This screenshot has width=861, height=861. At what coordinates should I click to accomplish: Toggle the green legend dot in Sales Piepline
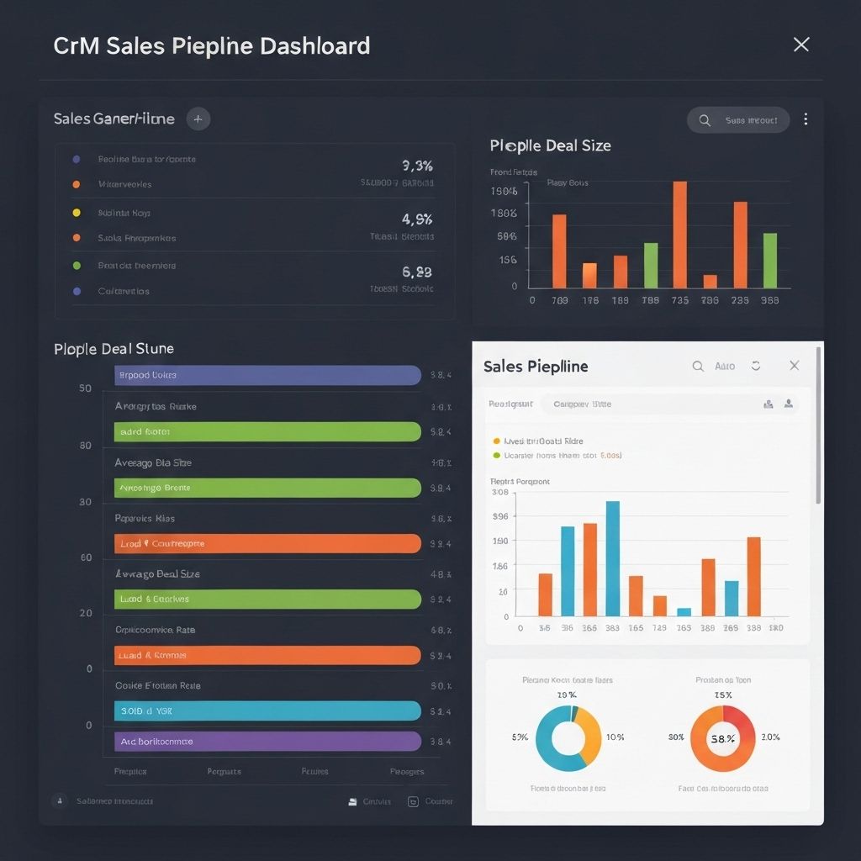pos(496,455)
